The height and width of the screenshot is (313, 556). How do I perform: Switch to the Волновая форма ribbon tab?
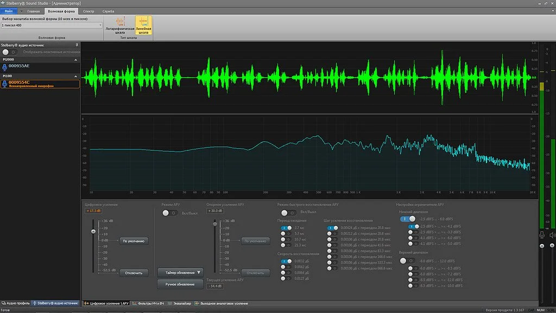point(61,11)
